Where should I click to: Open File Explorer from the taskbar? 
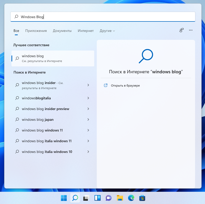point(120,198)
